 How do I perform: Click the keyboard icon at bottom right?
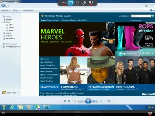[x=150, y=113]
